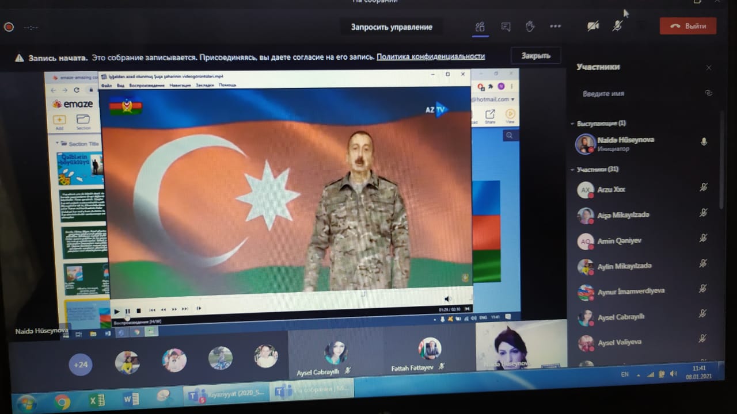This screenshot has width=737, height=414.
Task: Select participant Amin Qəniyev
Action: (642, 241)
